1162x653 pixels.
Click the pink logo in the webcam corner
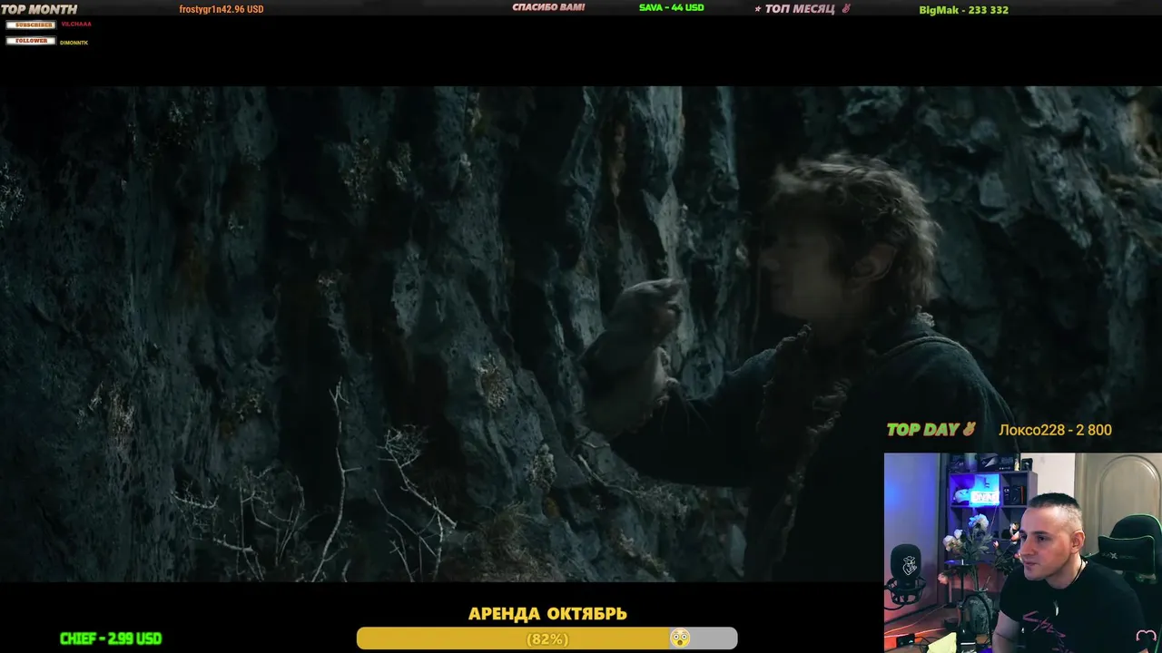1146,638
